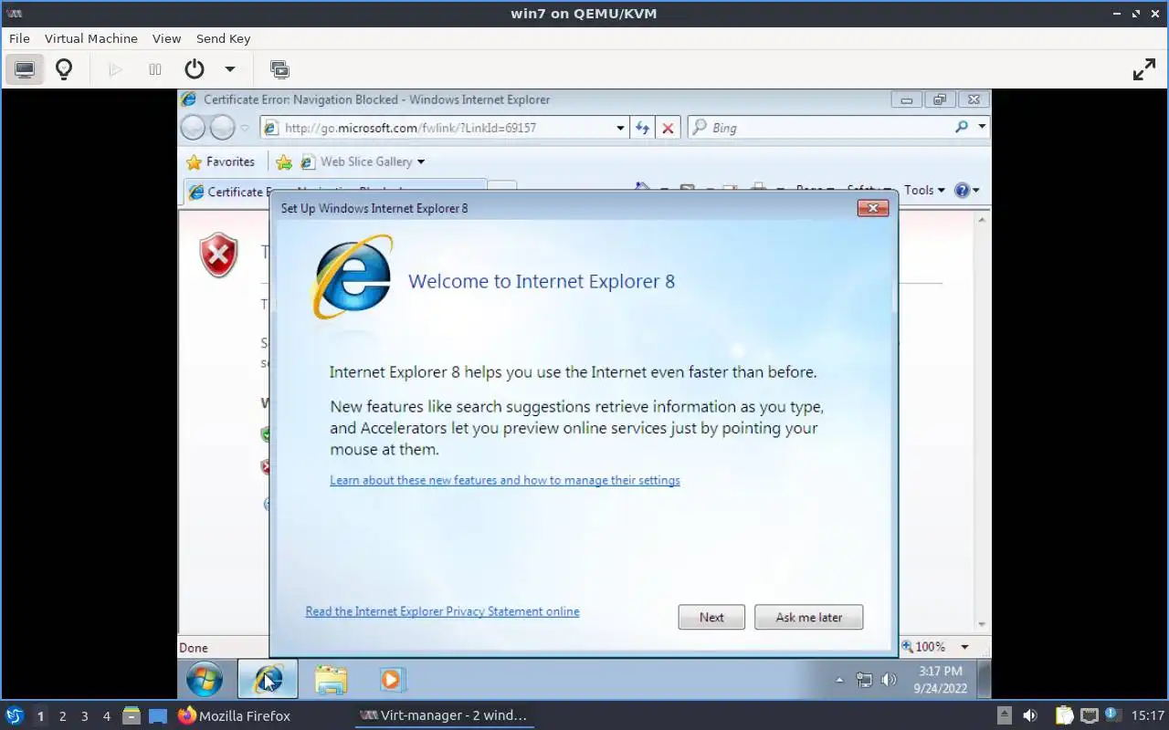This screenshot has height=730, width=1169.
Task: Click the IE Refresh icon
Action: pos(642,128)
